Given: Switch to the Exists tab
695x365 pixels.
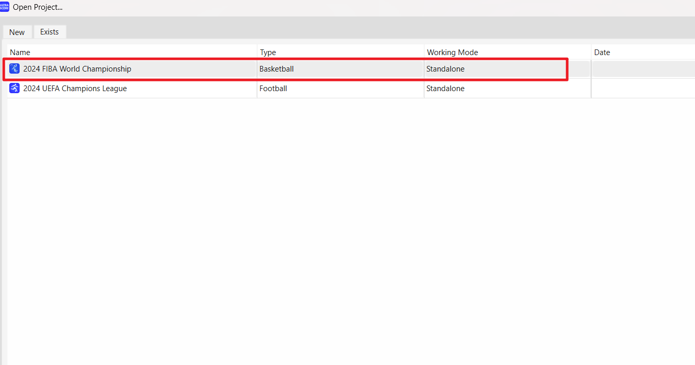Looking at the screenshot, I should pyautogui.click(x=50, y=31).
